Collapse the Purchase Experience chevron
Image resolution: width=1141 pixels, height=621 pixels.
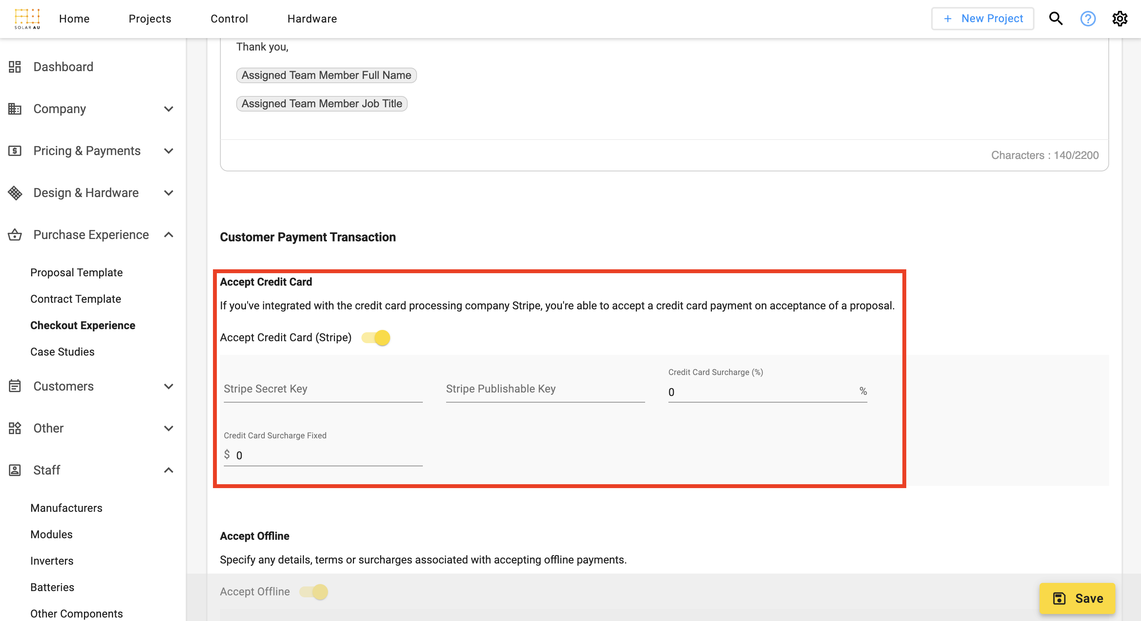point(168,235)
